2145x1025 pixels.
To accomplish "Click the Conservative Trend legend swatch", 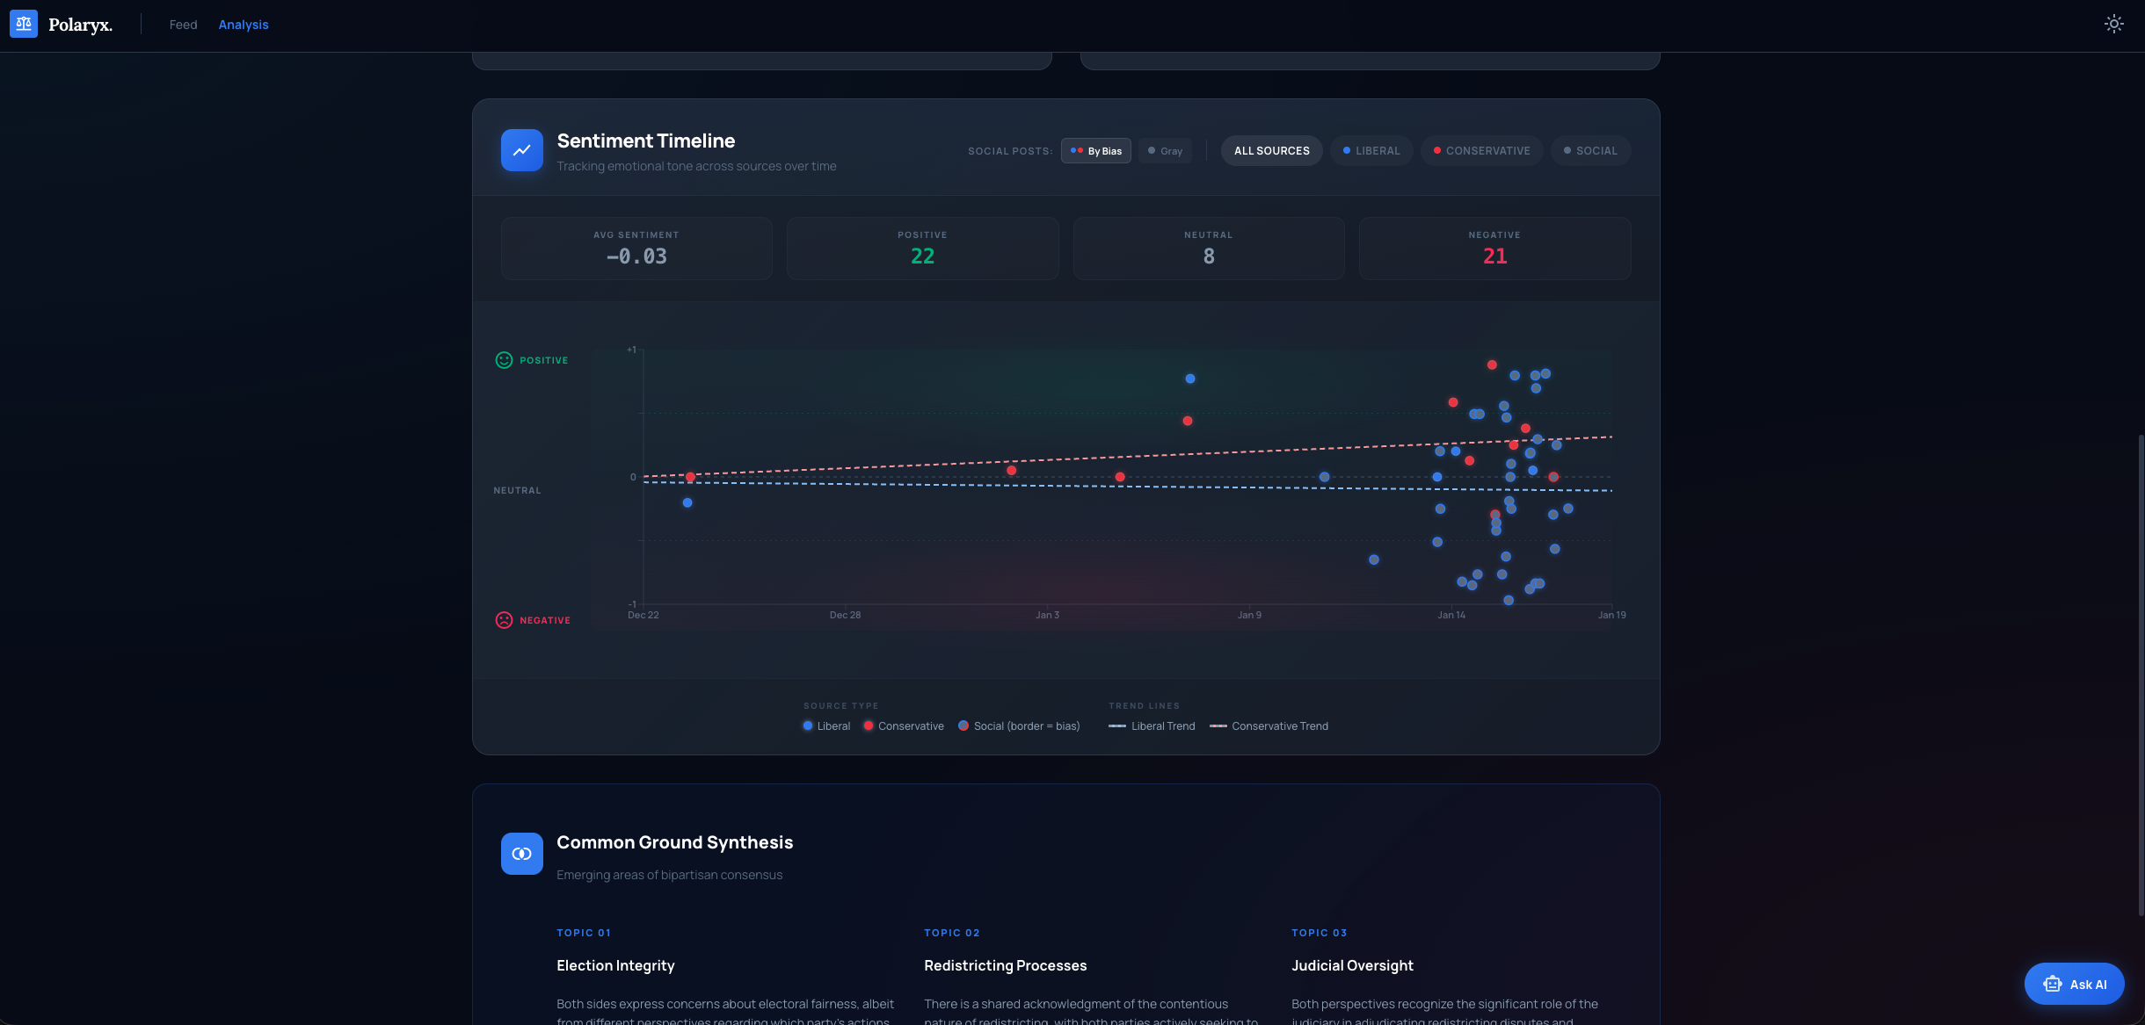I will click(x=1218, y=725).
